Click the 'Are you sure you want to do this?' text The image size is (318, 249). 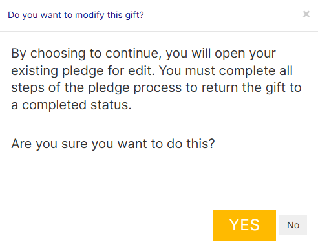[x=113, y=144]
